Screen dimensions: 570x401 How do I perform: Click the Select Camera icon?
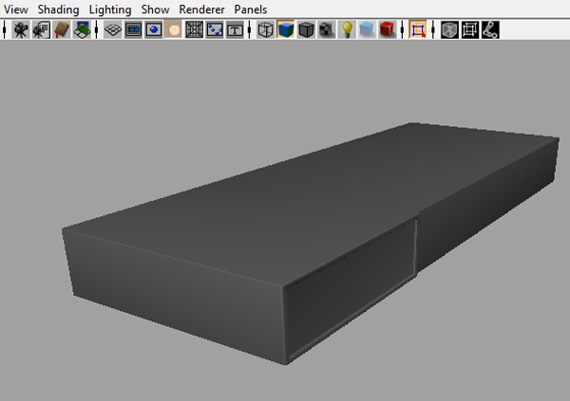21,29
